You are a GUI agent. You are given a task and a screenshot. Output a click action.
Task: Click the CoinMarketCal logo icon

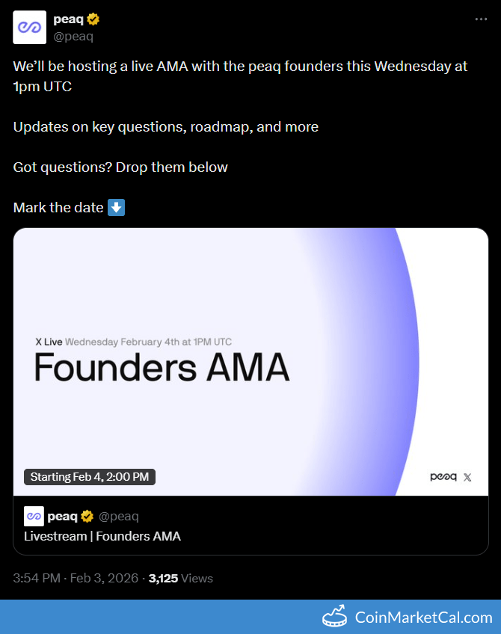[336, 616]
